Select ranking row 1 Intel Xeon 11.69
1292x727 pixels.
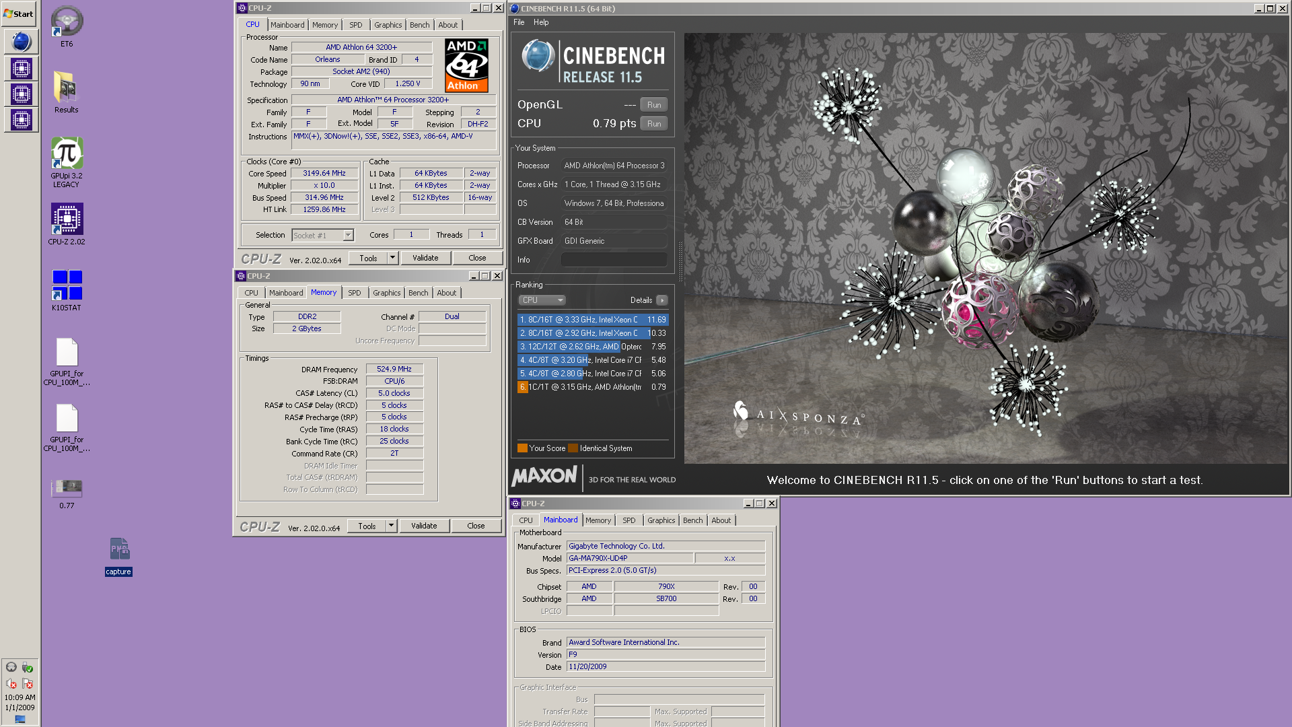(x=593, y=320)
